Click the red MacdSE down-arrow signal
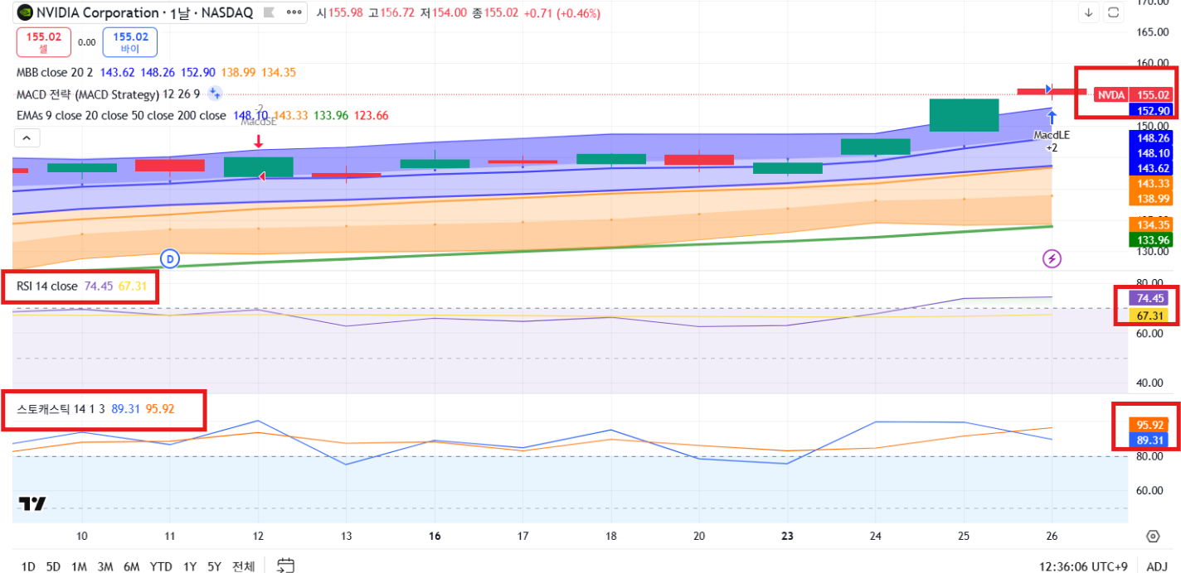The width and height of the screenshot is (1181, 573). (x=258, y=142)
